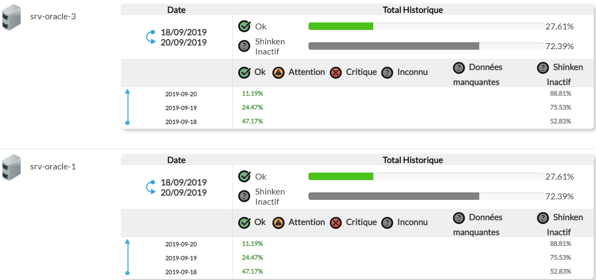Click the orange Attention legend icon under srv-oracle-3
Image resolution: width=596 pixels, height=280 pixels.
coord(278,73)
